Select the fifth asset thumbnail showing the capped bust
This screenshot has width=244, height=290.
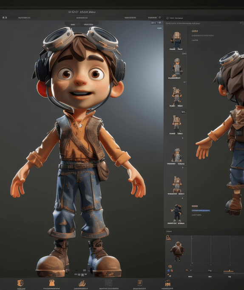pos(176,155)
